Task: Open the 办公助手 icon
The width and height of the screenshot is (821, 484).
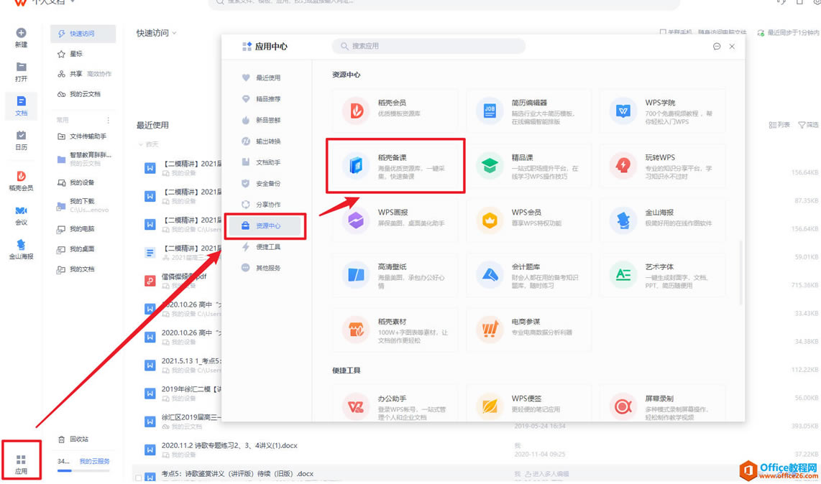Action: 357,406
